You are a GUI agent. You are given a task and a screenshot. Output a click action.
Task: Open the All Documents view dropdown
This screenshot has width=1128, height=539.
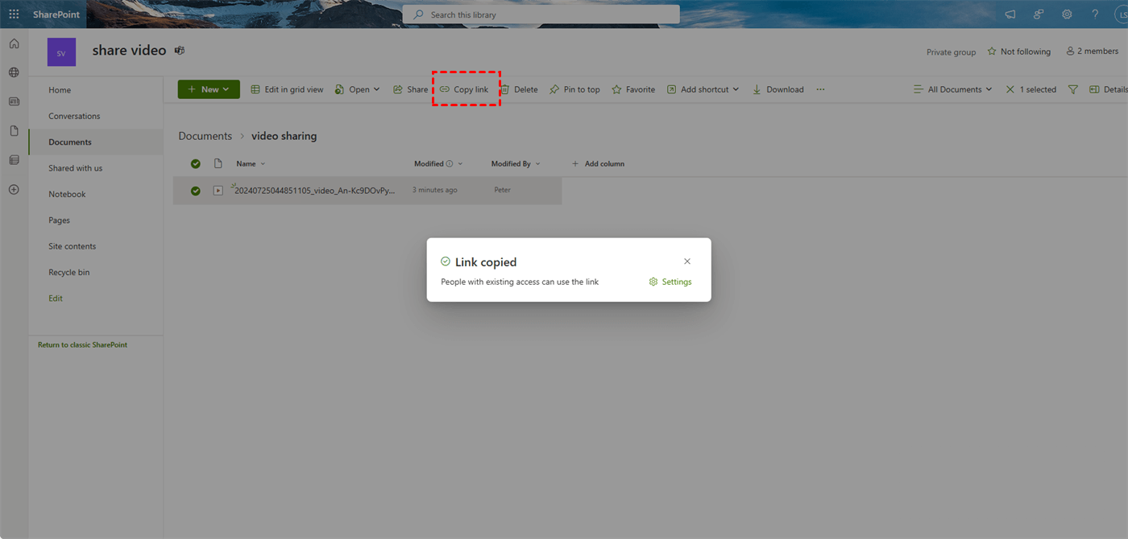coord(952,89)
